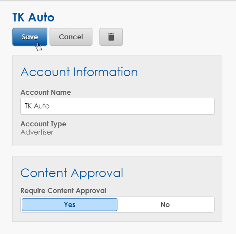
Task: Click the Account Type label
Action: pos(43,124)
